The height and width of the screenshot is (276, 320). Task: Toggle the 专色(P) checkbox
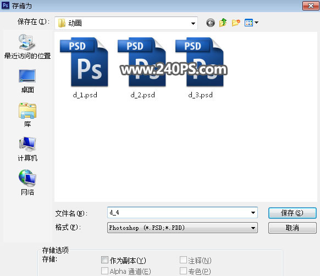point(183,271)
